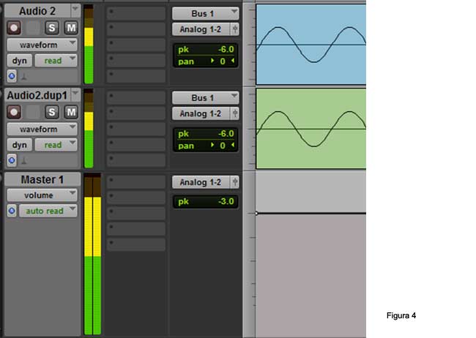
Task: Record-enable the Audio2.dup1 track
Action: (x=14, y=112)
